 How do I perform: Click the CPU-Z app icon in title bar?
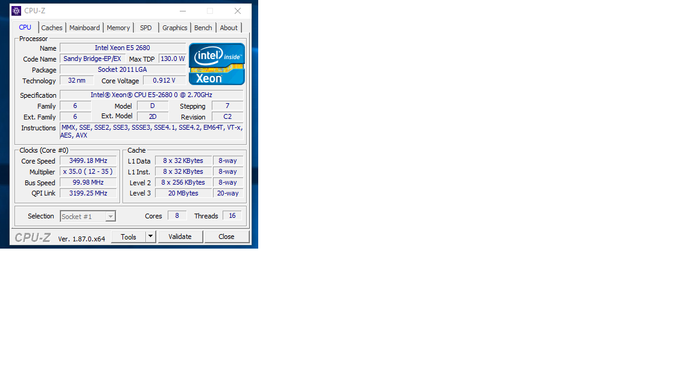click(x=16, y=11)
